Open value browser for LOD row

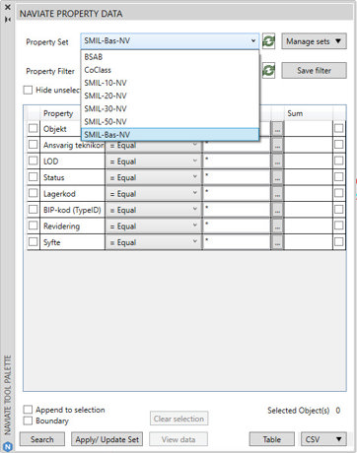click(x=277, y=162)
